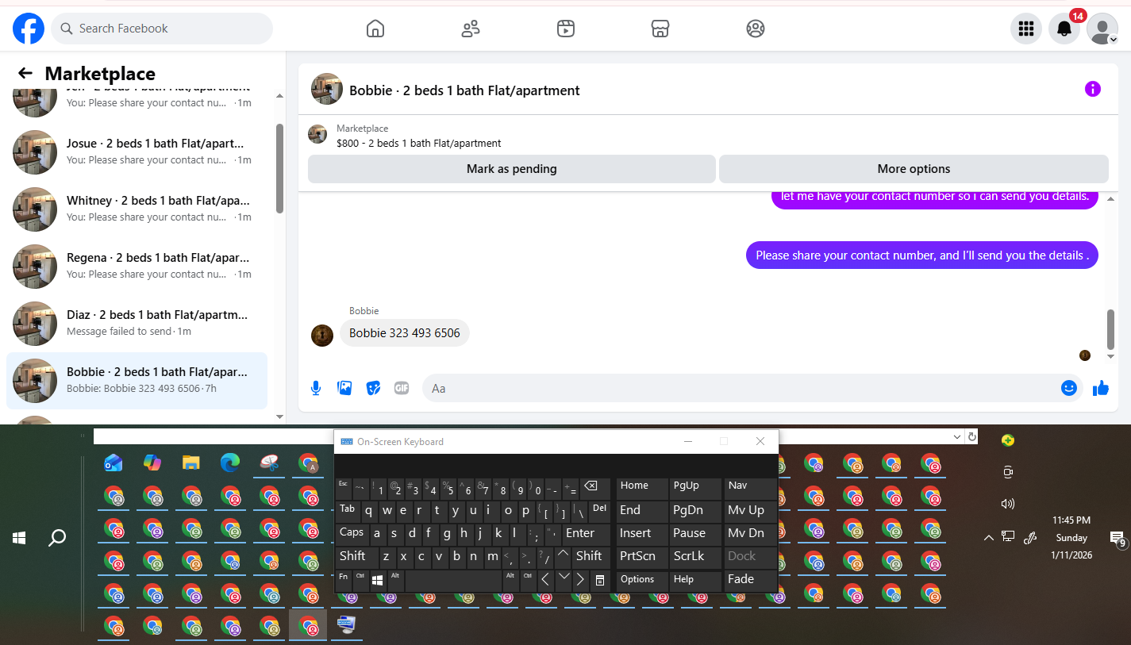Viewport: 1131px width, 645px height.
Task: Open conversation information purple i icon
Action: click(x=1093, y=89)
